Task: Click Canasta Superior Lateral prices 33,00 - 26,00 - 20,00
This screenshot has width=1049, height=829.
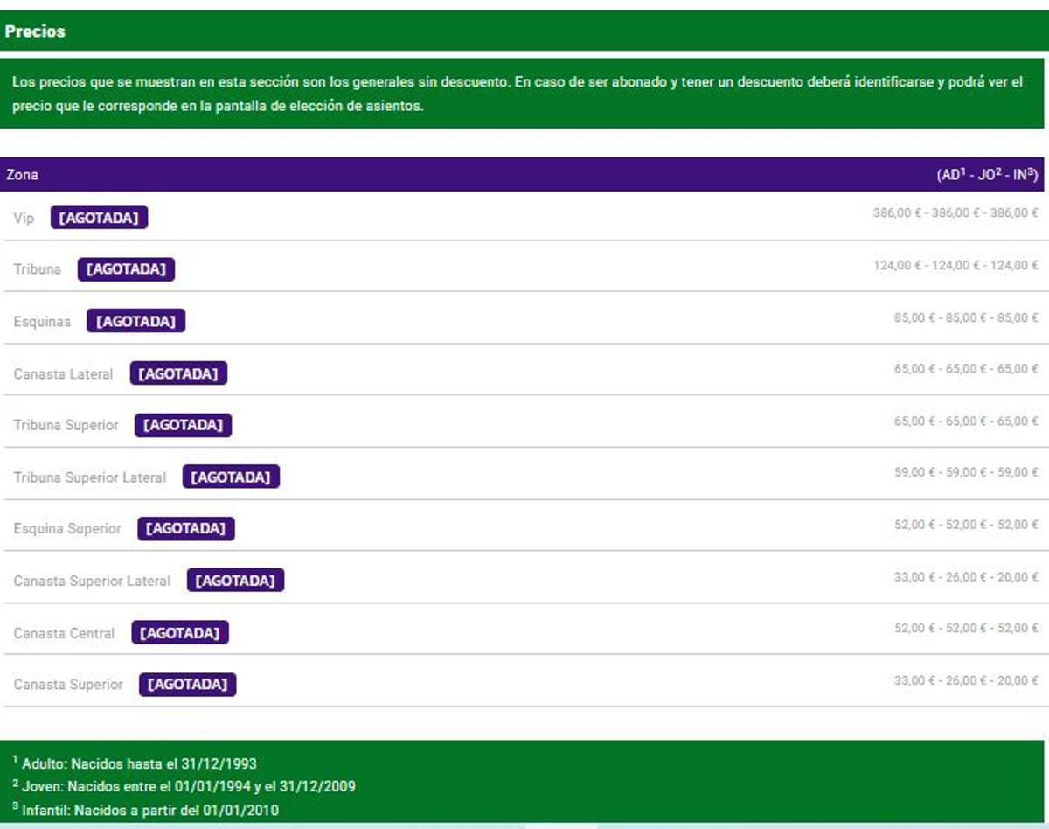Action: click(966, 577)
